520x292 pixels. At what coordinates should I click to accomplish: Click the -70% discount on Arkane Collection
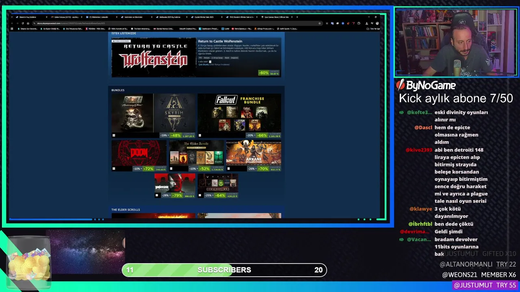click(263, 169)
